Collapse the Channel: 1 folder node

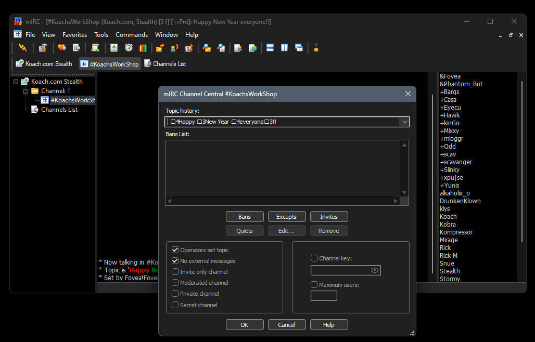click(x=26, y=91)
